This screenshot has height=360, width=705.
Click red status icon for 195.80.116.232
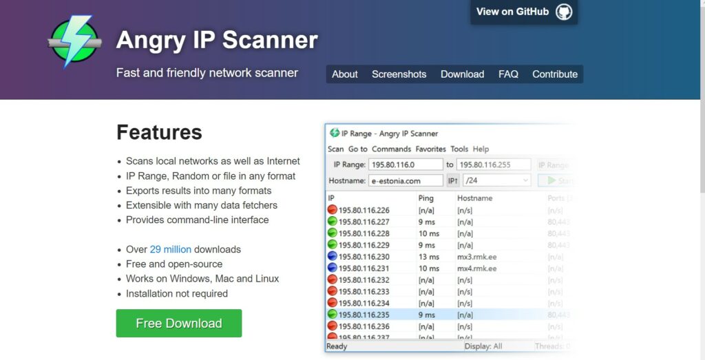[x=333, y=280]
